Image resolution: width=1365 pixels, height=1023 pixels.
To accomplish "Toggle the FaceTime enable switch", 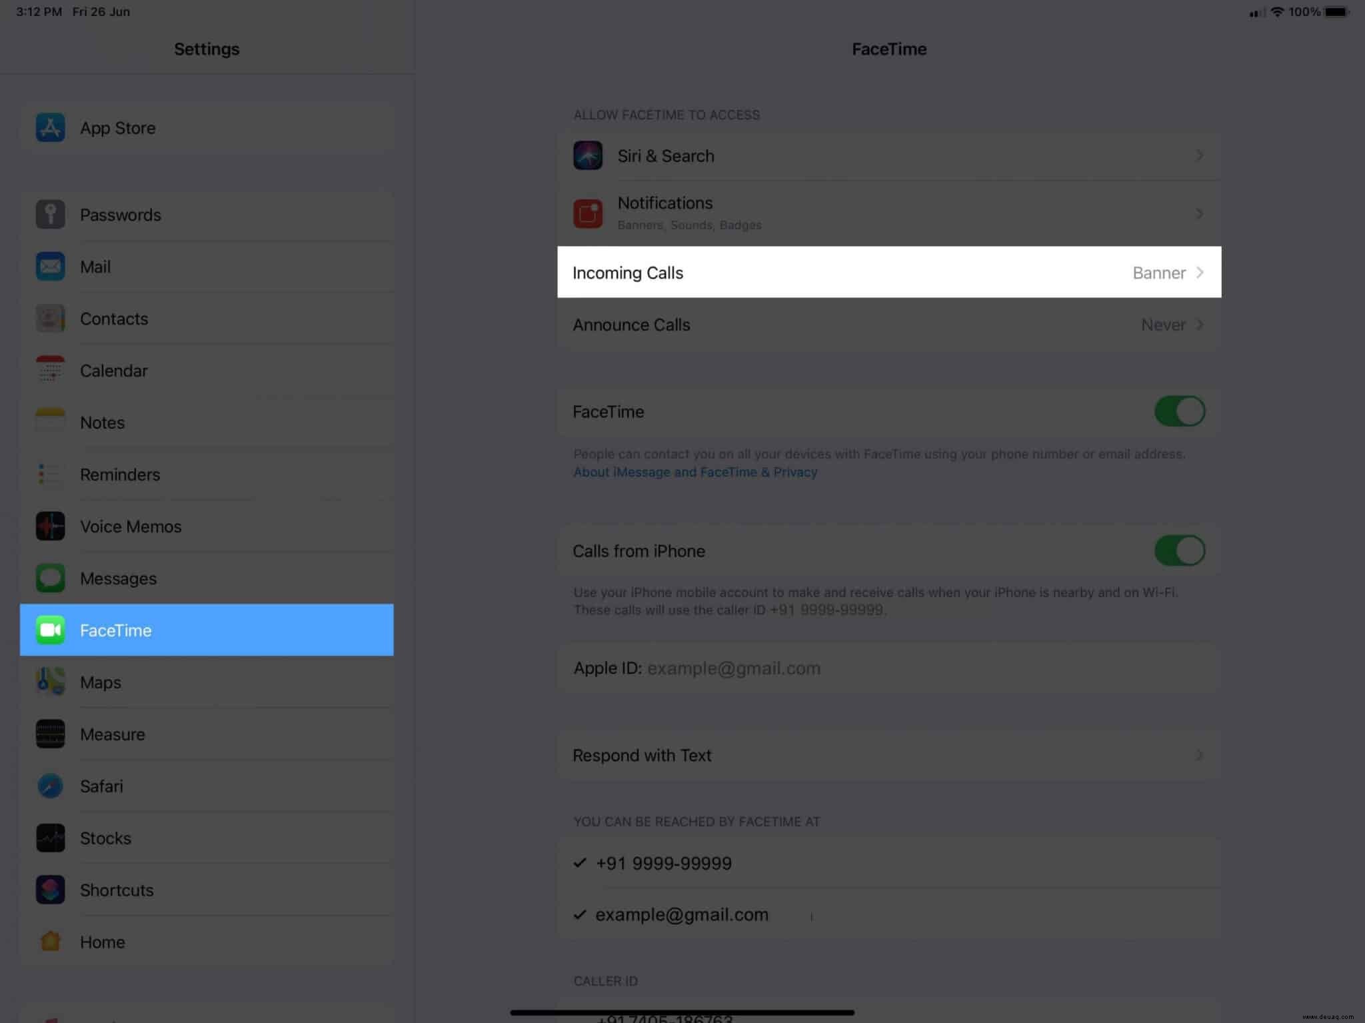I will 1178,412.
